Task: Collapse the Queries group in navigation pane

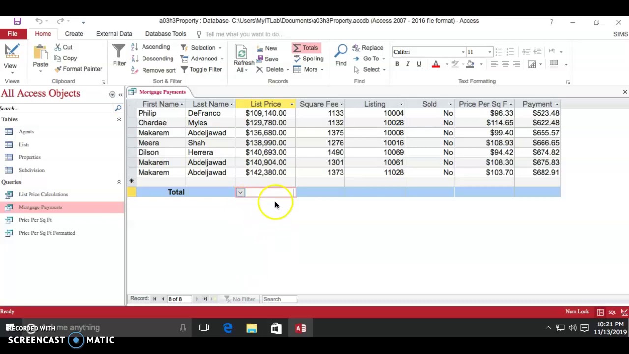Action: [119, 182]
